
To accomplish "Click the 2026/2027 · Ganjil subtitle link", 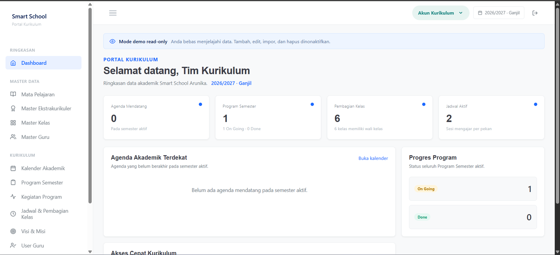I will [231, 83].
